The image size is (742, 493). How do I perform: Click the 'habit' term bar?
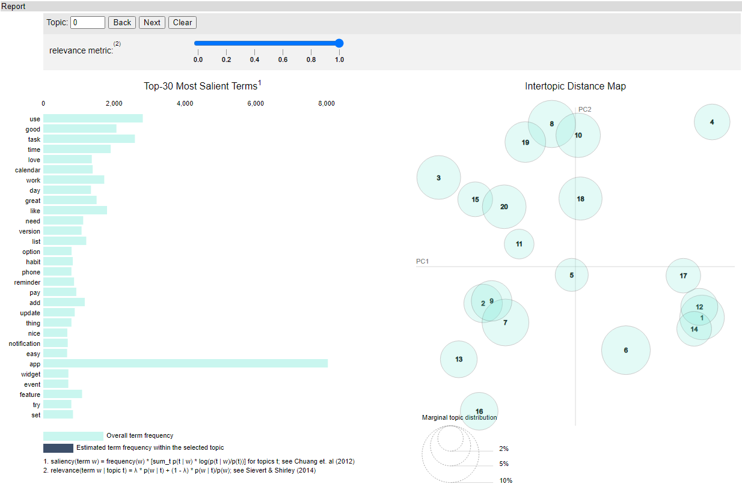tap(57, 262)
